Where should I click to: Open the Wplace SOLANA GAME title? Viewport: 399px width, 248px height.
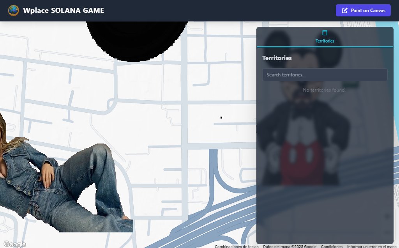[64, 11]
